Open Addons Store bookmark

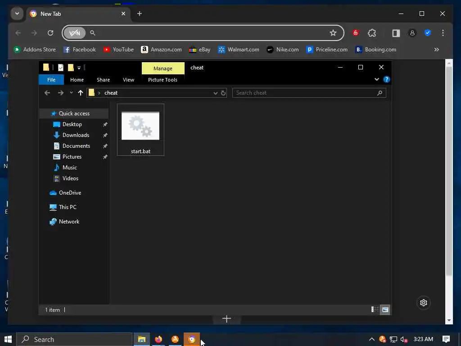click(35, 50)
